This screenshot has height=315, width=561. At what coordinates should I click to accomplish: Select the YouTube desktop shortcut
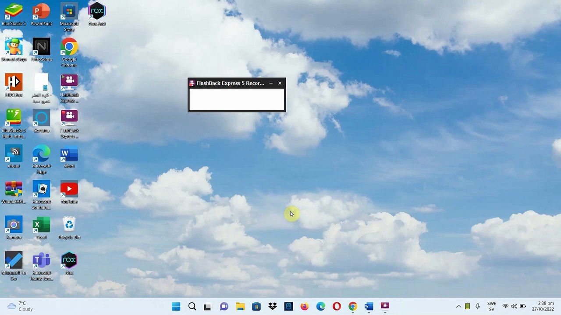tap(69, 192)
